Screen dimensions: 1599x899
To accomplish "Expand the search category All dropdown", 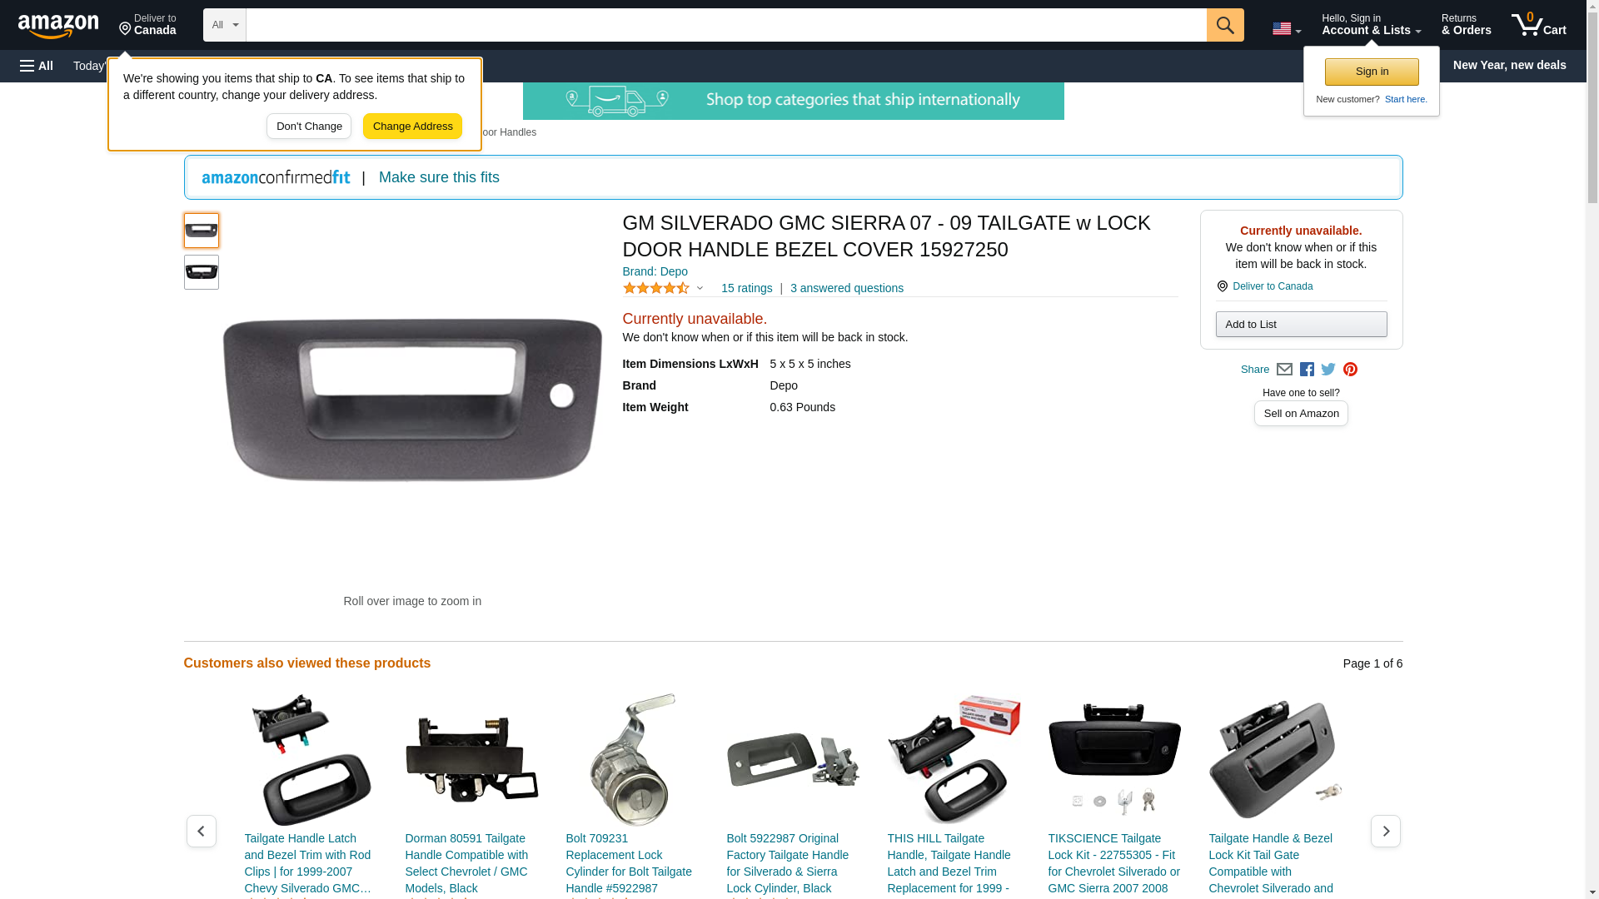I will 224,25.
